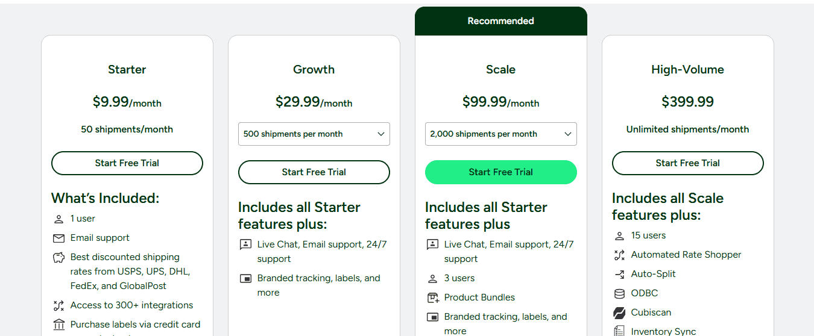Click the Product Bundles icon in Scale

tap(432, 298)
